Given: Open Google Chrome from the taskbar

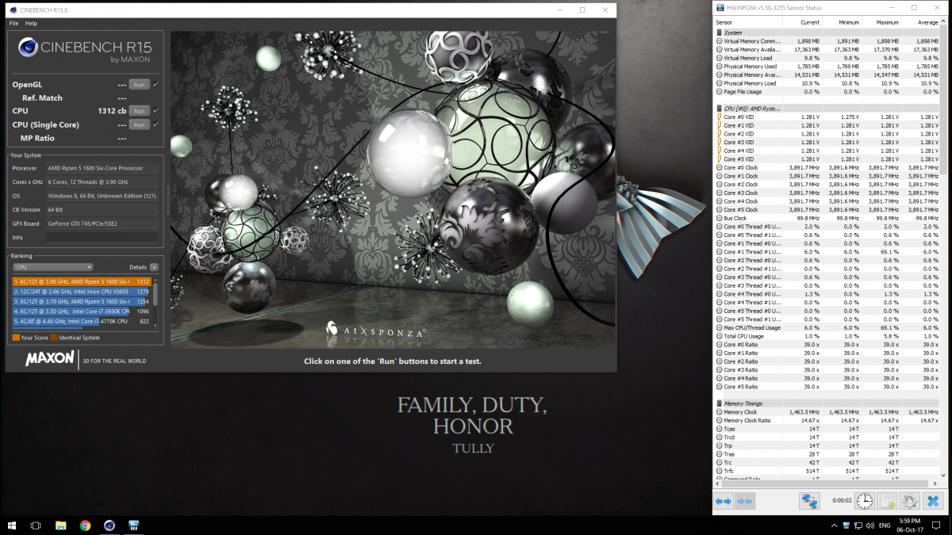Looking at the screenshot, I should tap(85, 525).
